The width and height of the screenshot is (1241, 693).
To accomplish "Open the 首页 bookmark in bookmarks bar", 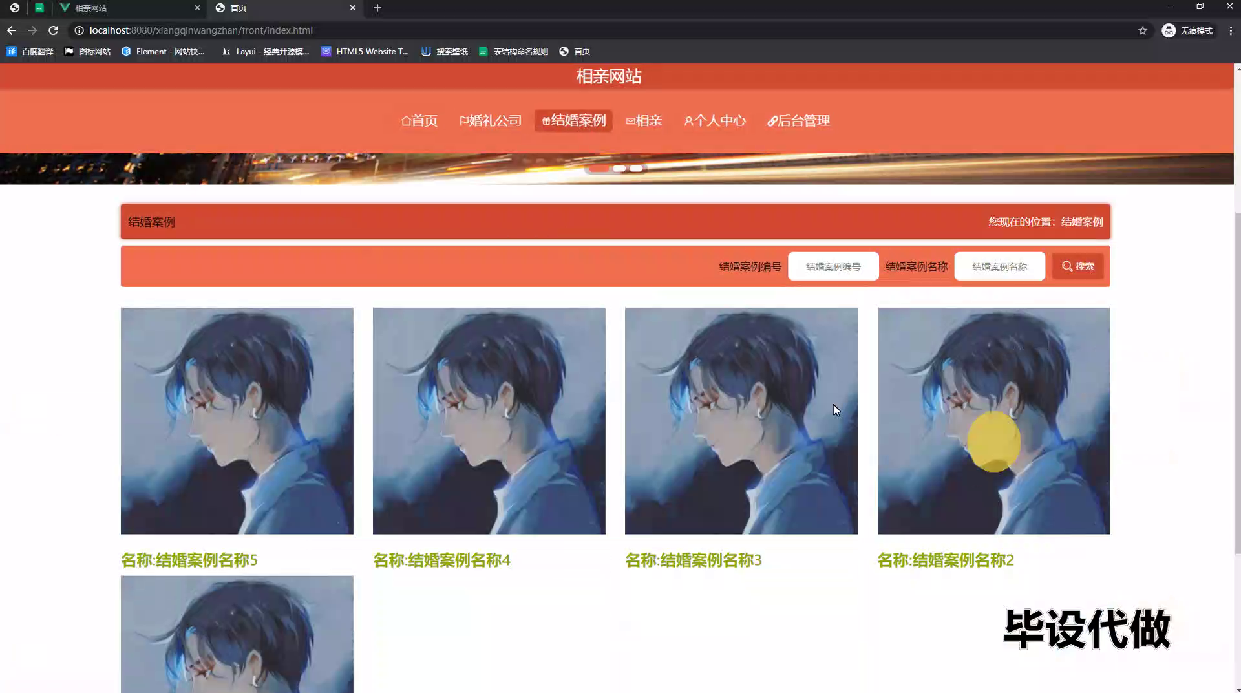I will [575, 51].
